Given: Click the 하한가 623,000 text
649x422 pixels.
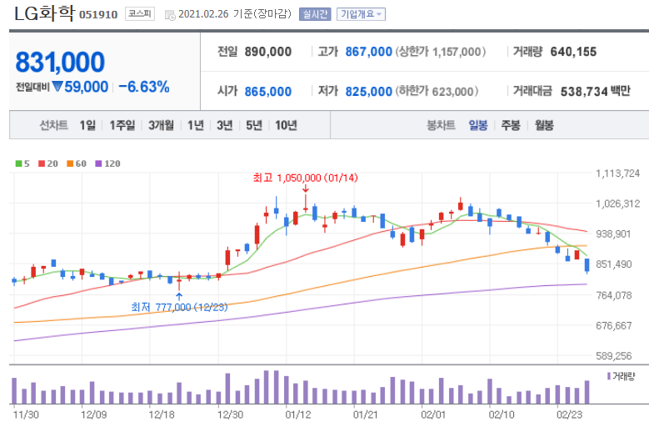Looking at the screenshot, I should tap(437, 92).
